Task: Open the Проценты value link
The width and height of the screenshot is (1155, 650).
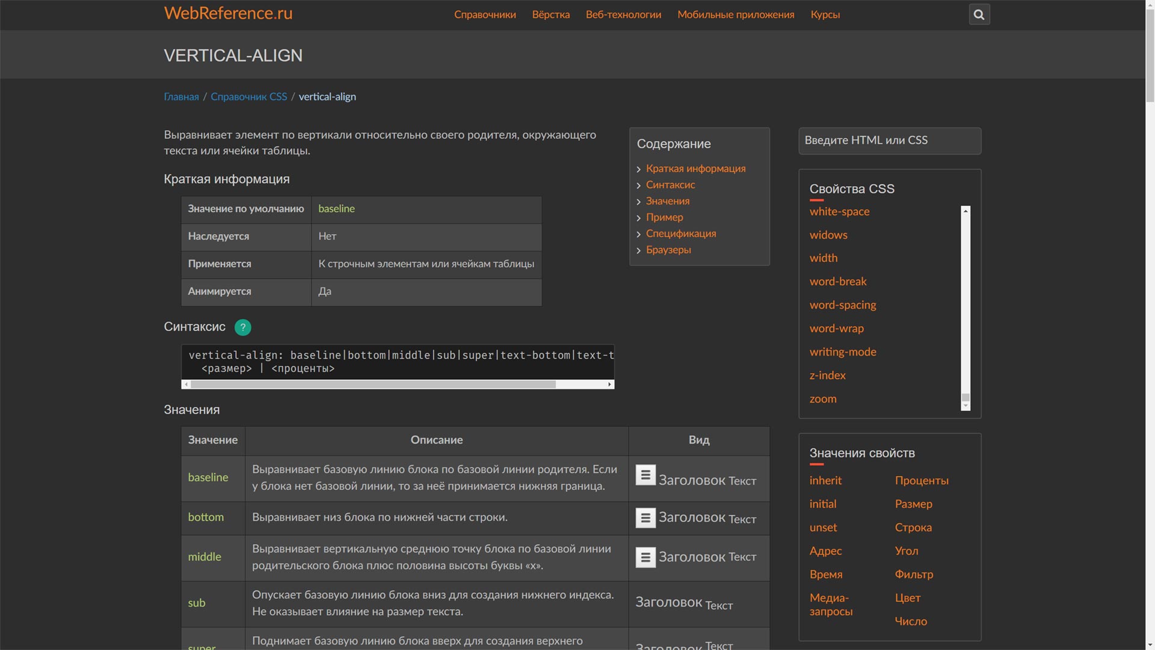Action: (x=922, y=481)
